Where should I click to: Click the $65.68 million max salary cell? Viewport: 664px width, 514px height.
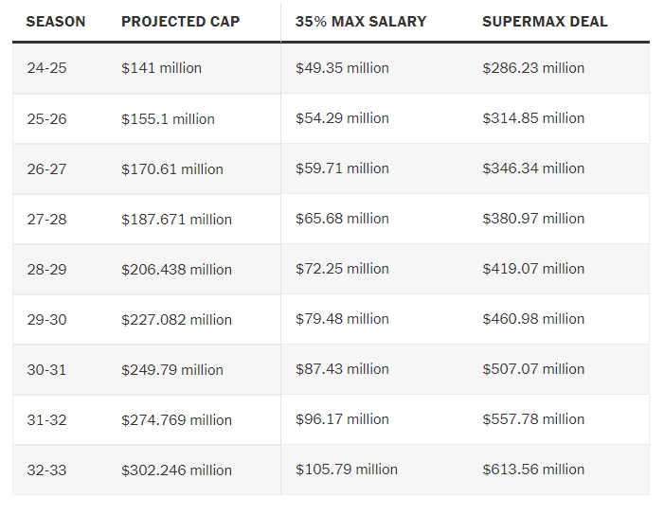tap(342, 219)
